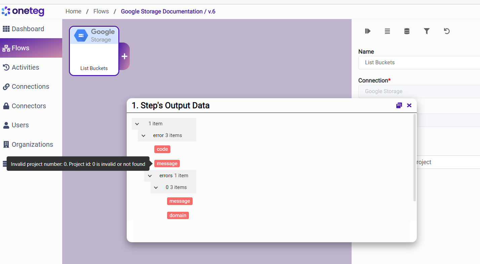This screenshot has width=480, height=264.
Task: Close the Step's Output Data dialog
Action: tap(409, 106)
